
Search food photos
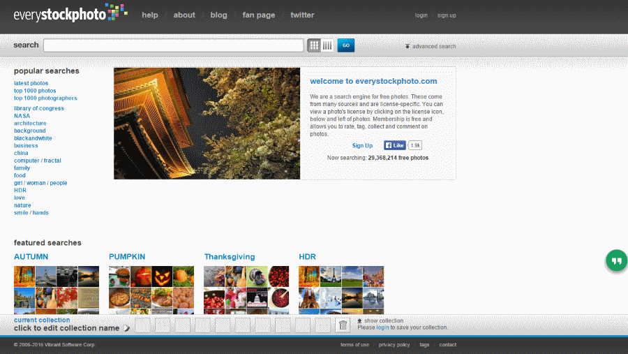20,175
